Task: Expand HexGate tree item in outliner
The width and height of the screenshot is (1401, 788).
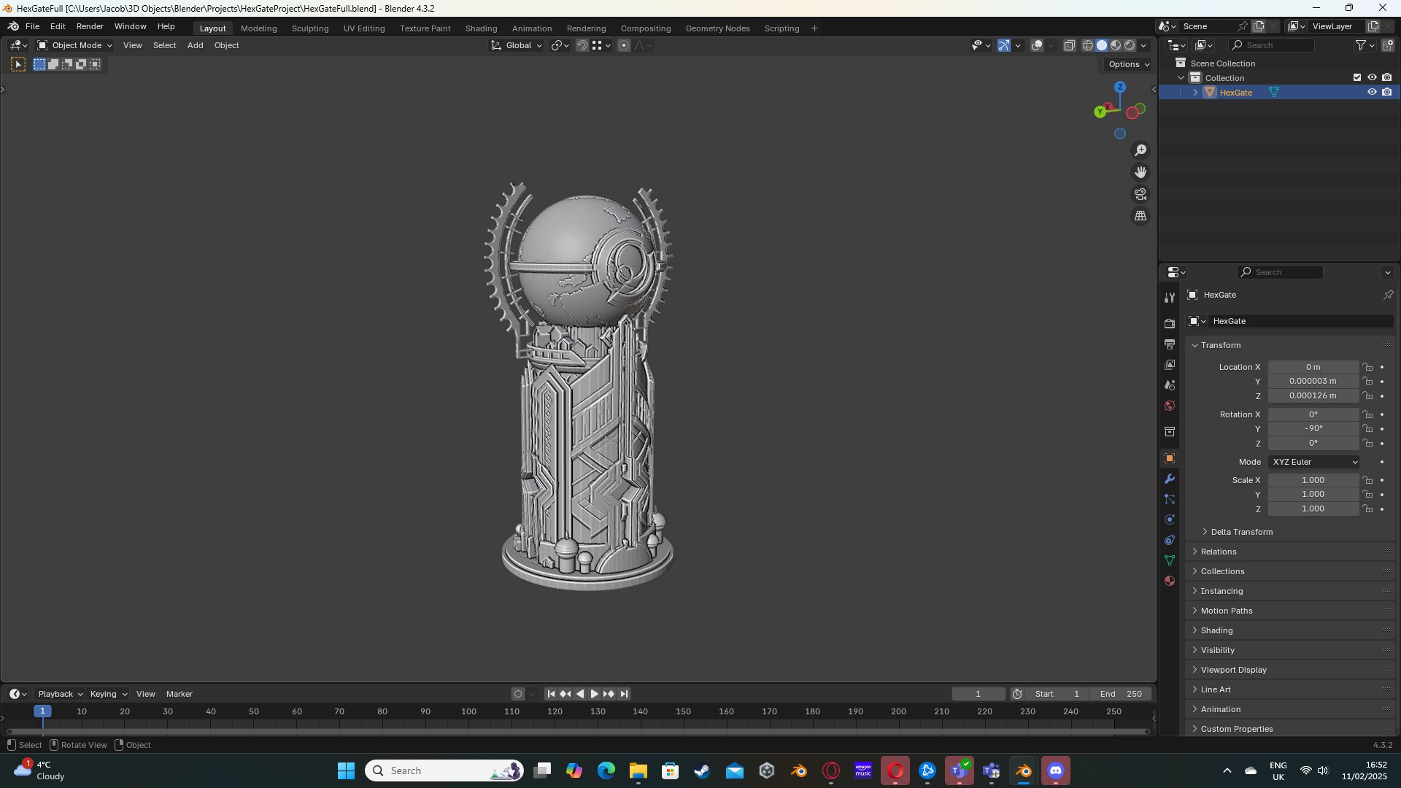Action: pos(1195,93)
